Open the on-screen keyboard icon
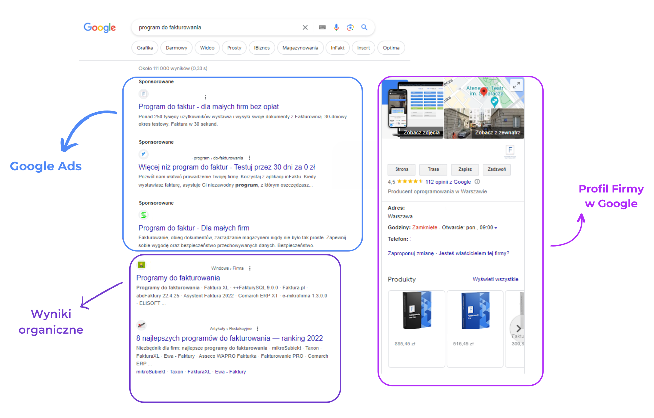654x418 pixels. (322, 27)
